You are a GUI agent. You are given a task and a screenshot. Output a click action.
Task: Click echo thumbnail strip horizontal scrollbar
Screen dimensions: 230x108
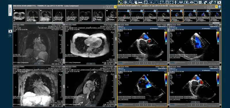pyautogui.click(x=216, y=23)
